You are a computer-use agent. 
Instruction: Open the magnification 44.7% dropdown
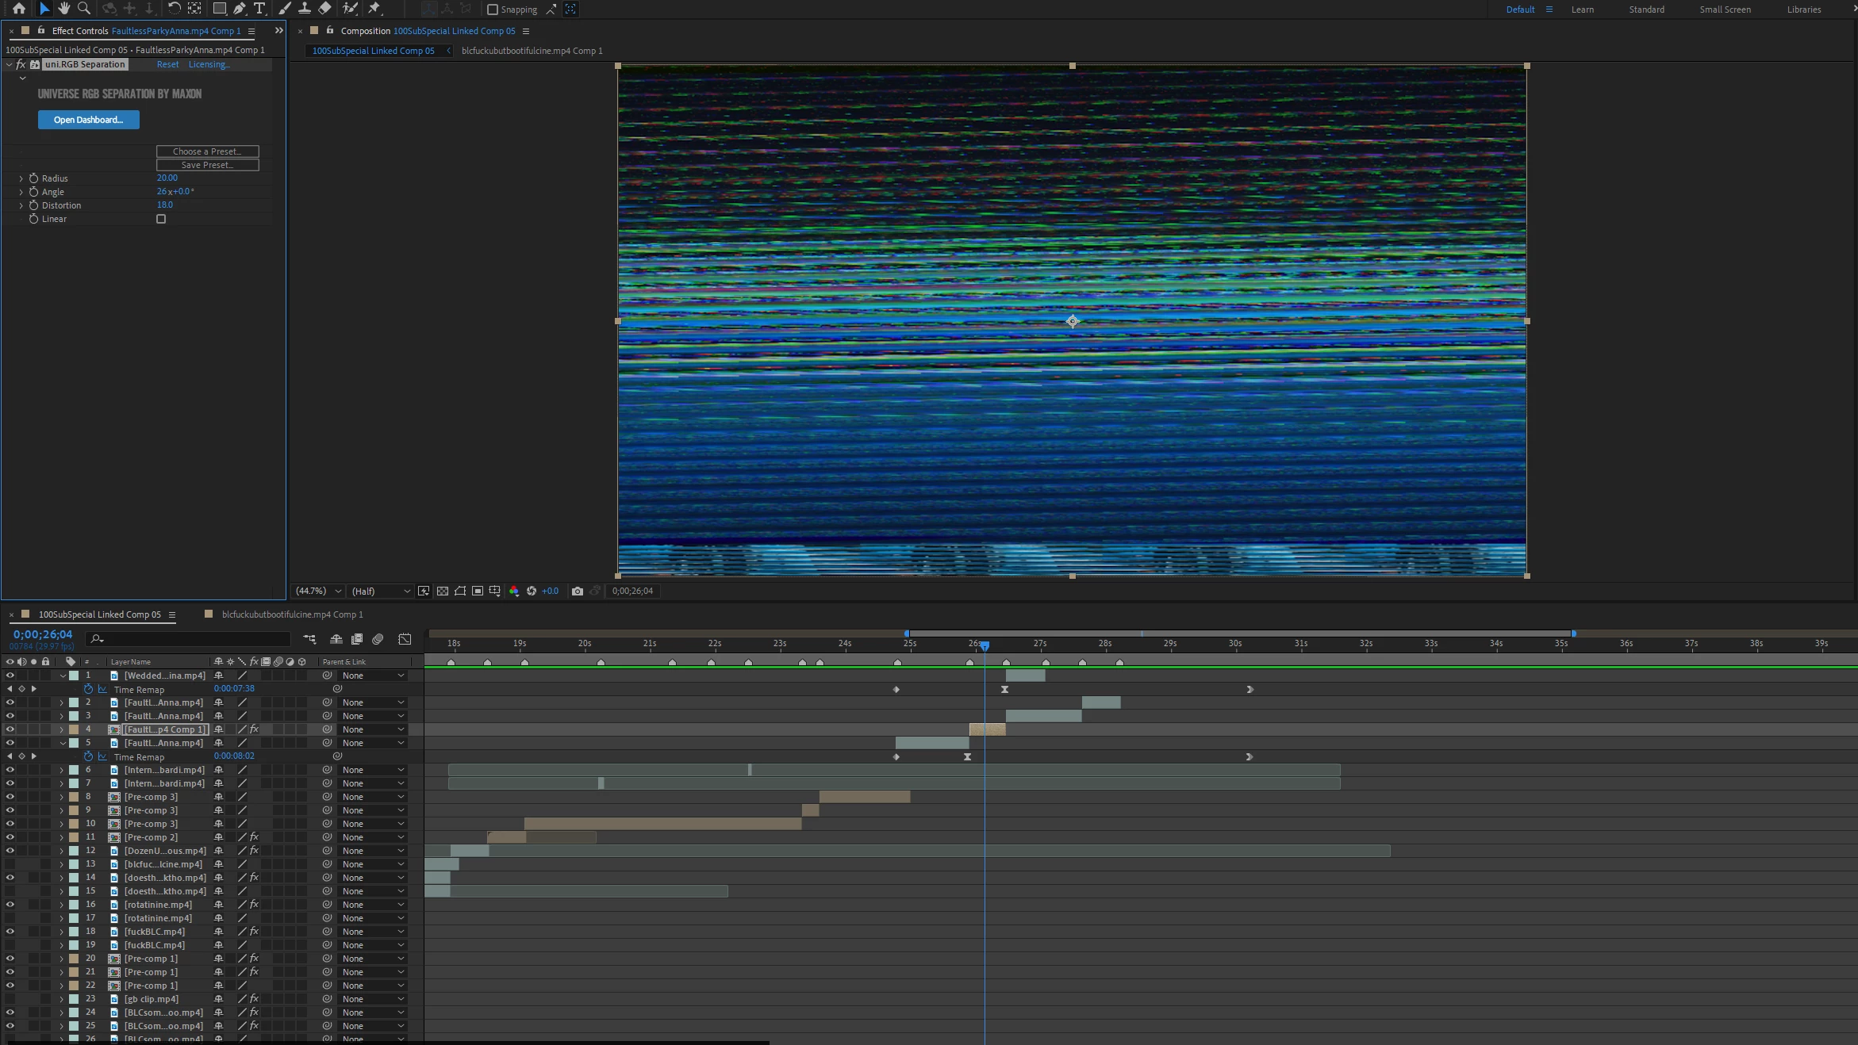(318, 591)
